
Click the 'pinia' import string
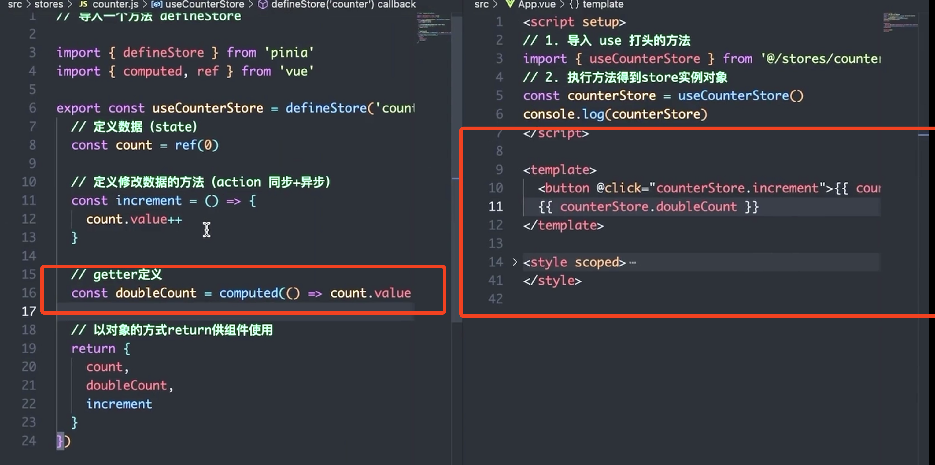(x=289, y=53)
